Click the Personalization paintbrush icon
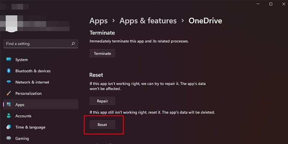The height and width of the screenshot is (144, 288). click(8, 93)
